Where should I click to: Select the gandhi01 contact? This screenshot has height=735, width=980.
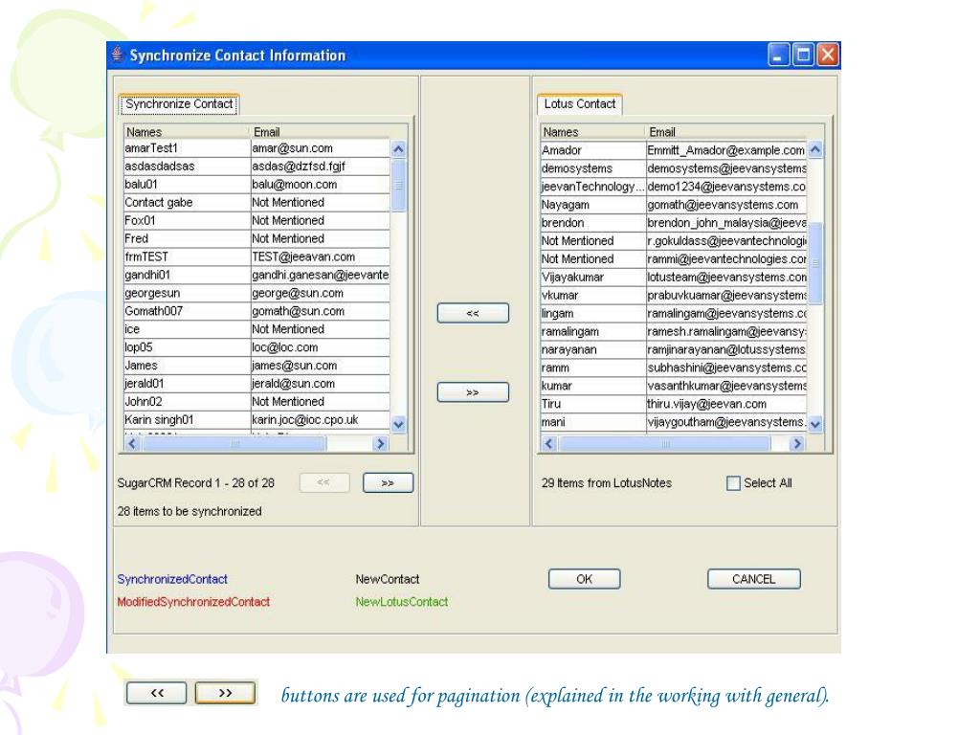tap(256, 276)
